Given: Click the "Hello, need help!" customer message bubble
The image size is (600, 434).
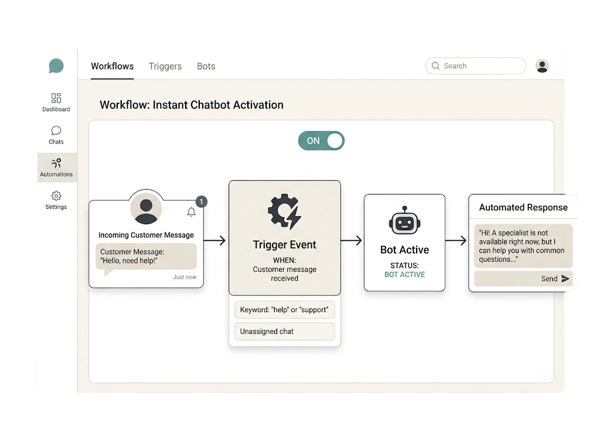Looking at the screenshot, I should point(146,257).
